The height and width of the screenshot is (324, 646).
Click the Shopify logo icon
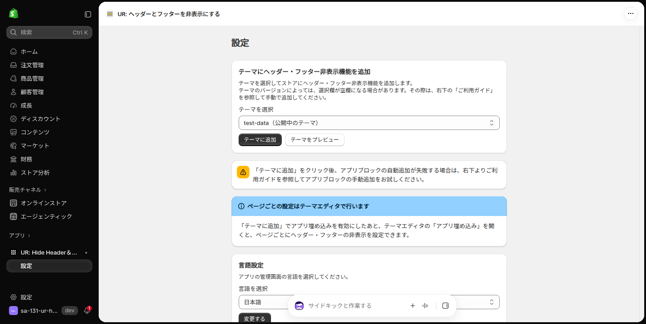pyautogui.click(x=13, y=13)
